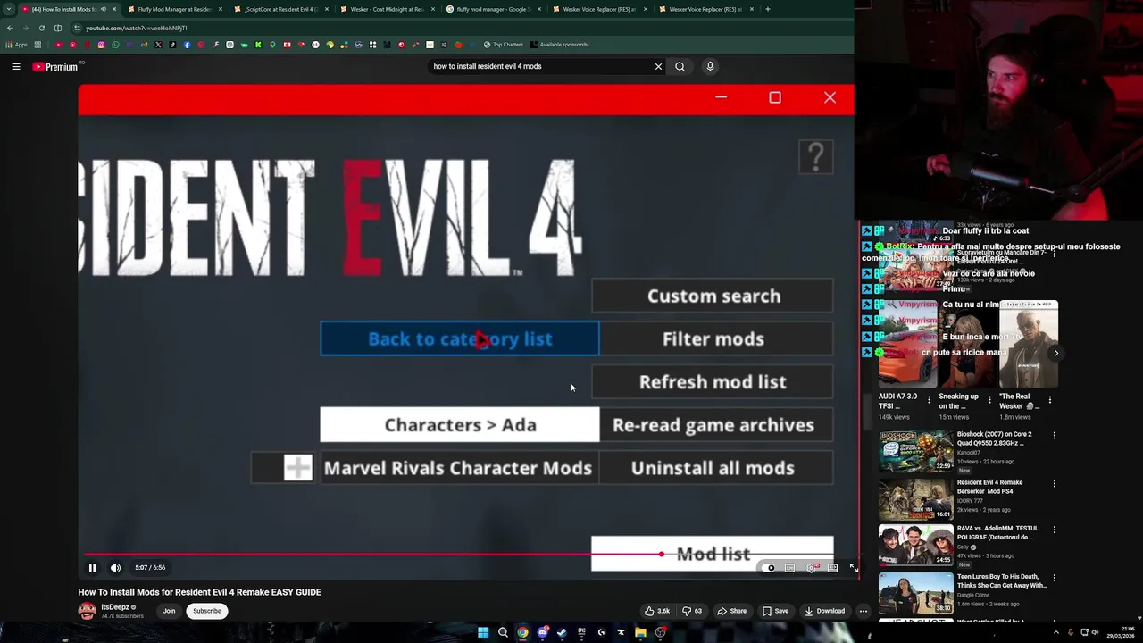Open options for The Real Wesker short
1143x643 pixels.
[x=1050, y=400]
